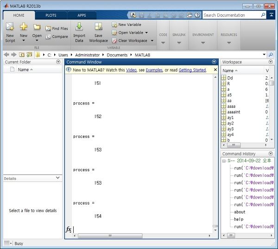Click the Open folder icon
The height and width of the screenshot is (249, 278).
click(x=37, y=27)
